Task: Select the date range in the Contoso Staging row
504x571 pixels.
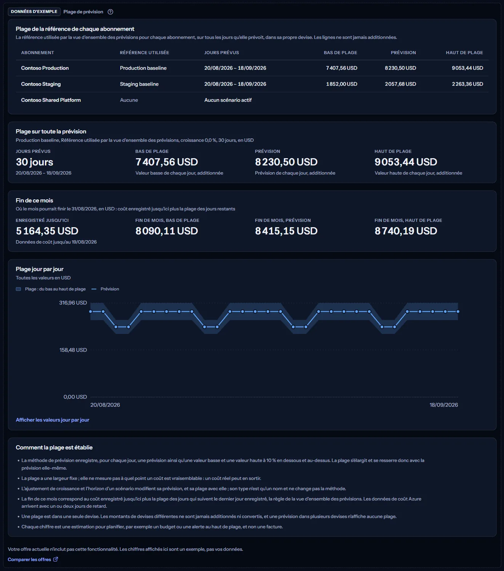Action: (x=235, y=84)
